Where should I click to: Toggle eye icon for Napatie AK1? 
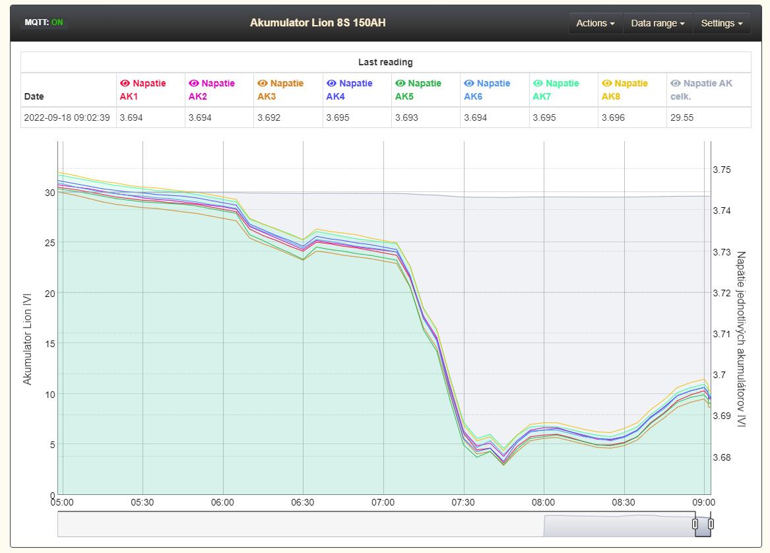click(125, 84)
